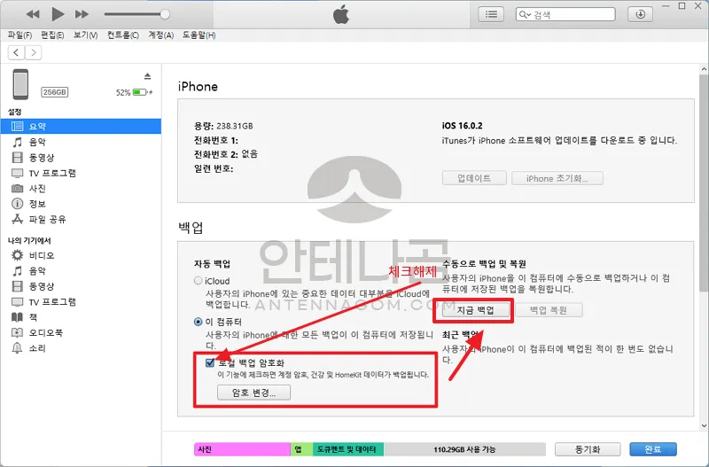
Task: Click 암호 변경... button
Action: point(253,393)
